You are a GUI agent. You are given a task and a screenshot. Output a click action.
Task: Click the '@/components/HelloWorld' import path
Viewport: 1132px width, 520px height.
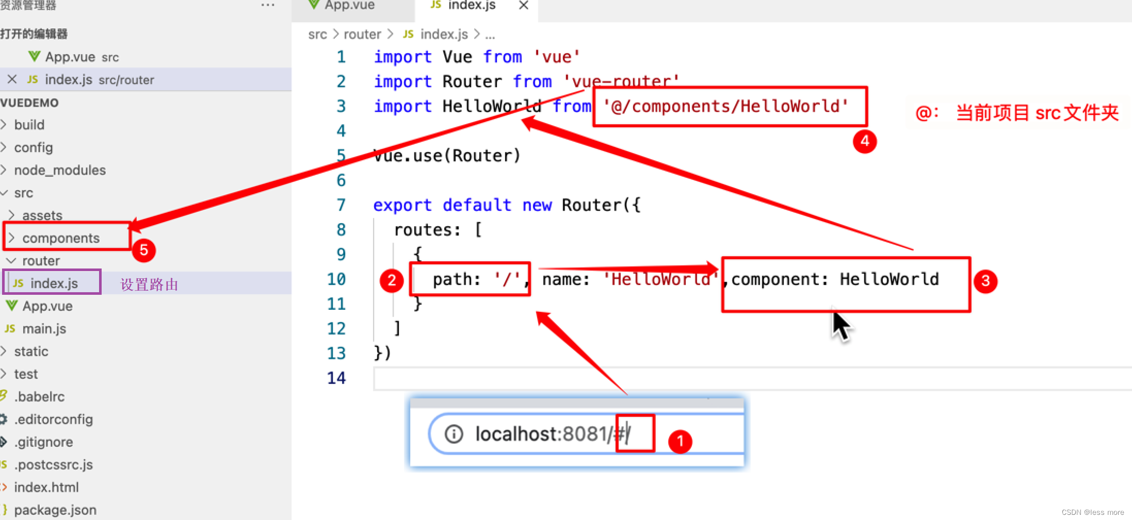pos(726,106)
